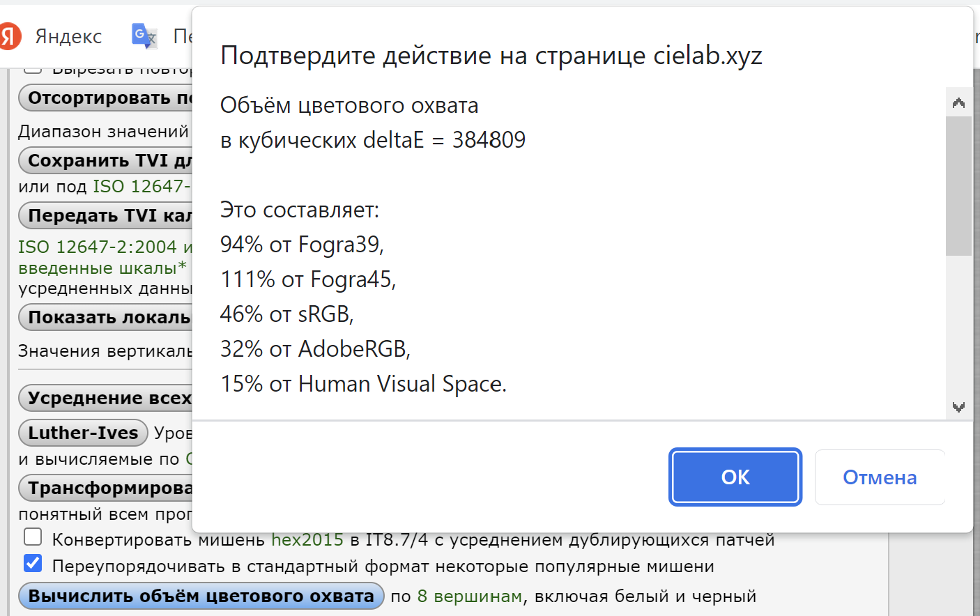Click the Отсортировать button

[106, 98]
